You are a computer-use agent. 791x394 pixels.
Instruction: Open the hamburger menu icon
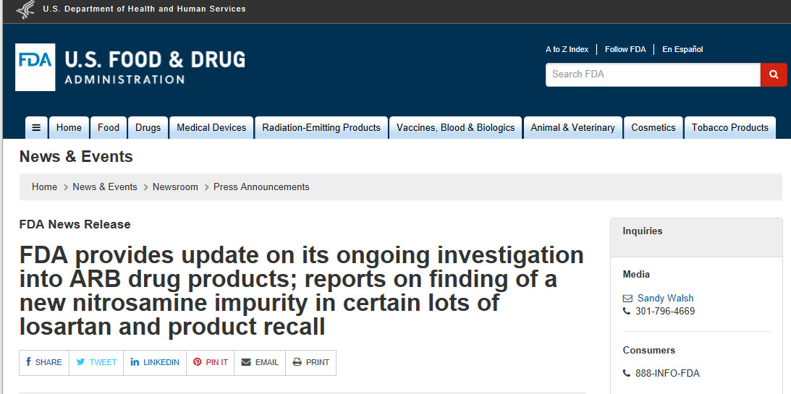pyautogui.click(x=36, y=128)
